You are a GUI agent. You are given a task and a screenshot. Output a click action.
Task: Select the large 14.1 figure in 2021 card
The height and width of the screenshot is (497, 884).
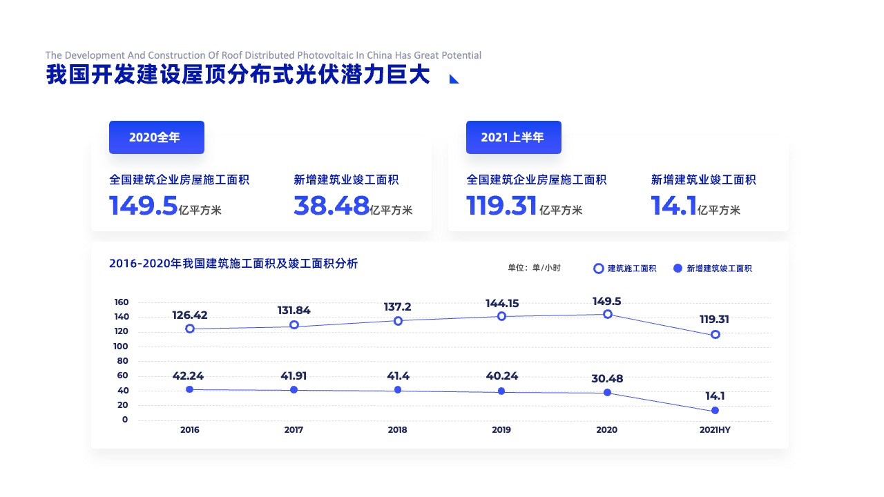(674, 206)
